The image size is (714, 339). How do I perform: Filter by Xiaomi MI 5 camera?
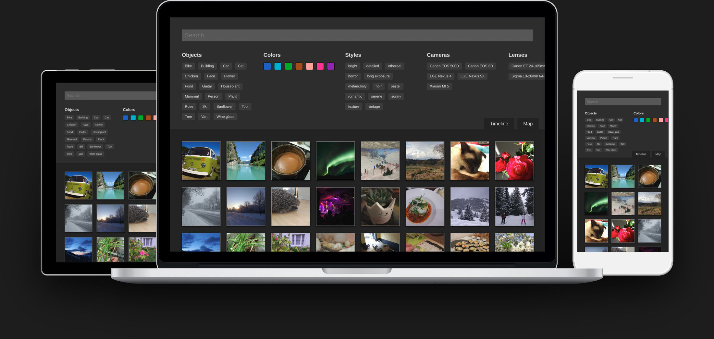coord(439,86)
